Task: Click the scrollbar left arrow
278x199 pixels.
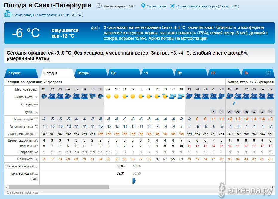Action: (x=7, y=187)
